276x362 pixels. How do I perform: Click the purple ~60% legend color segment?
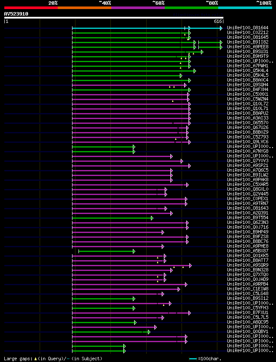[138, 8]
